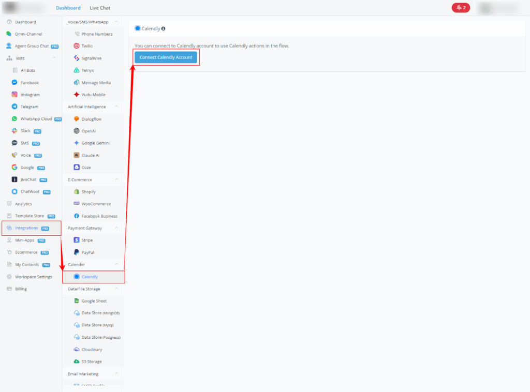Open the Dashboard tab in top bar

coord(68,8)
